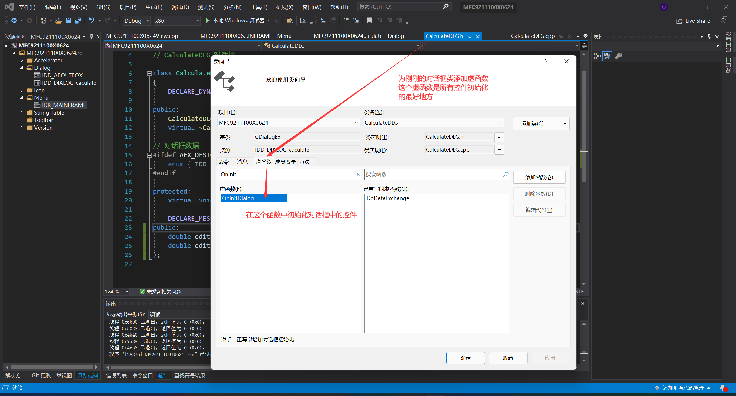Open the Debug configuration dropdown
Screen dimensions: 736x396
click(x=147, y=21)
